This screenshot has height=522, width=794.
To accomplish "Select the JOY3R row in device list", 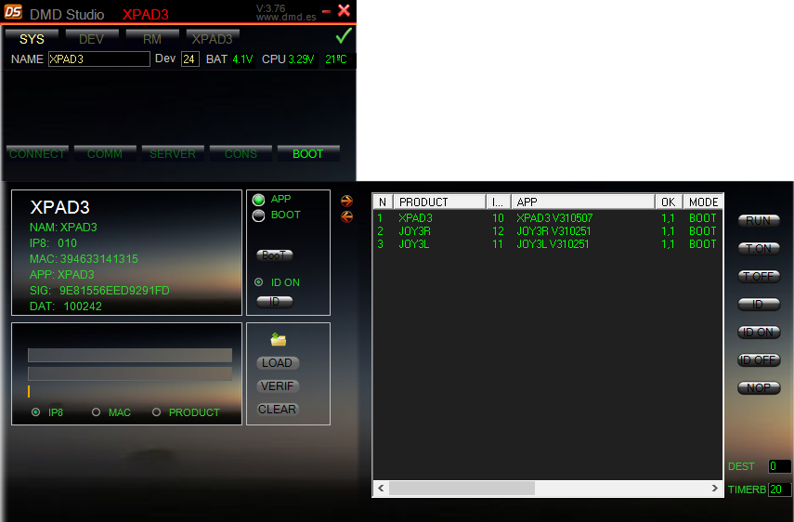I will pyautogui.click(x=547, y=231).
